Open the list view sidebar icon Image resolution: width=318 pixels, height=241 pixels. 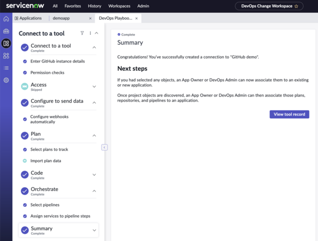(6, 68)
